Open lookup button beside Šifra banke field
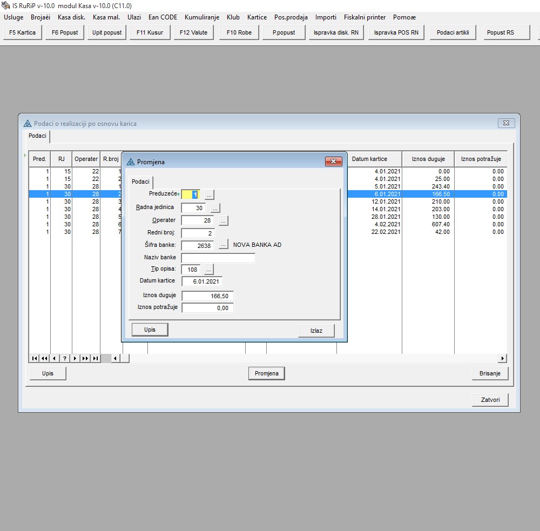The width and height of the screenshot is (540, 531). point(224,245)
